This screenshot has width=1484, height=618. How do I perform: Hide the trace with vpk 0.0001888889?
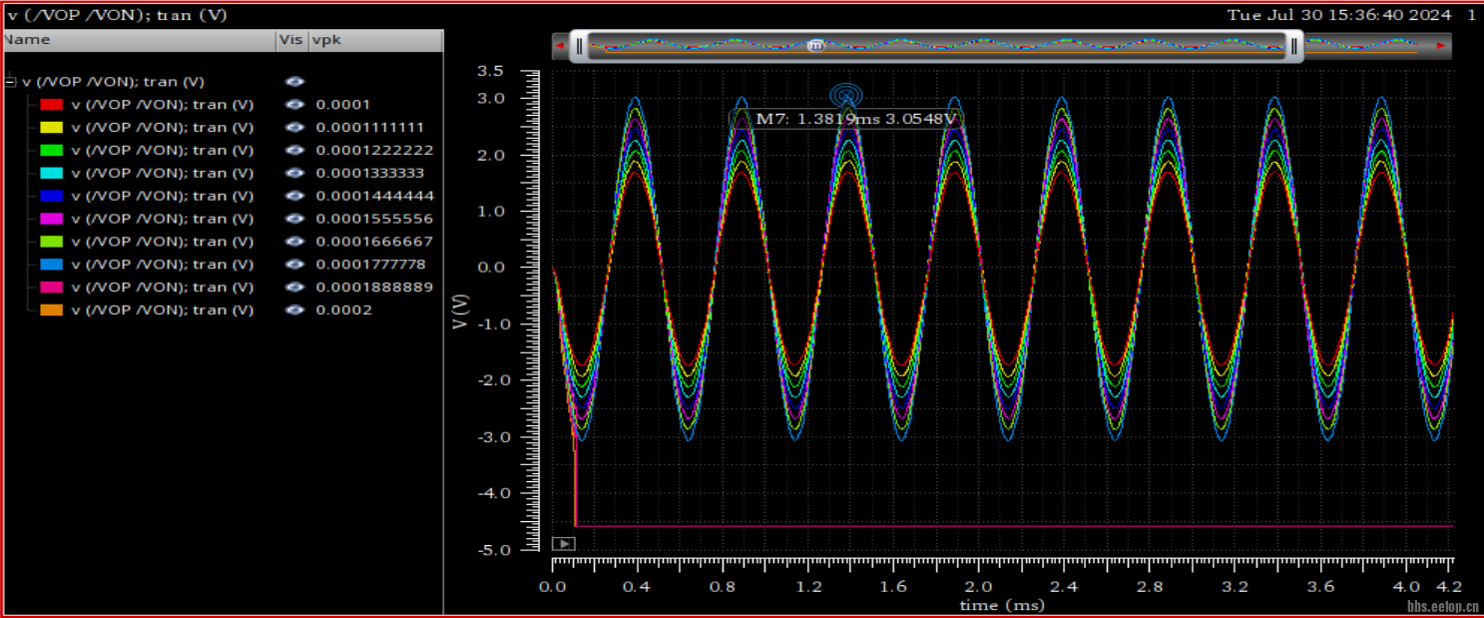click(294, 288)
